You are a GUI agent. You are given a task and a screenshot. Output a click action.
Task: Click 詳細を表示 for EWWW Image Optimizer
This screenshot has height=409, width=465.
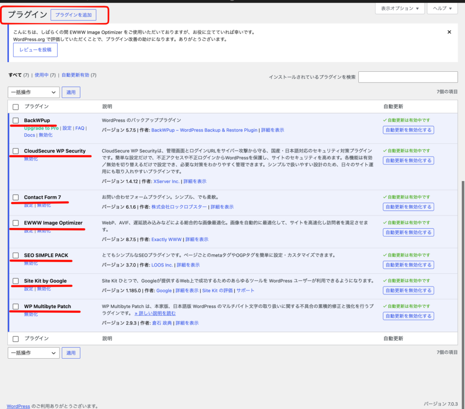point(197,240)
